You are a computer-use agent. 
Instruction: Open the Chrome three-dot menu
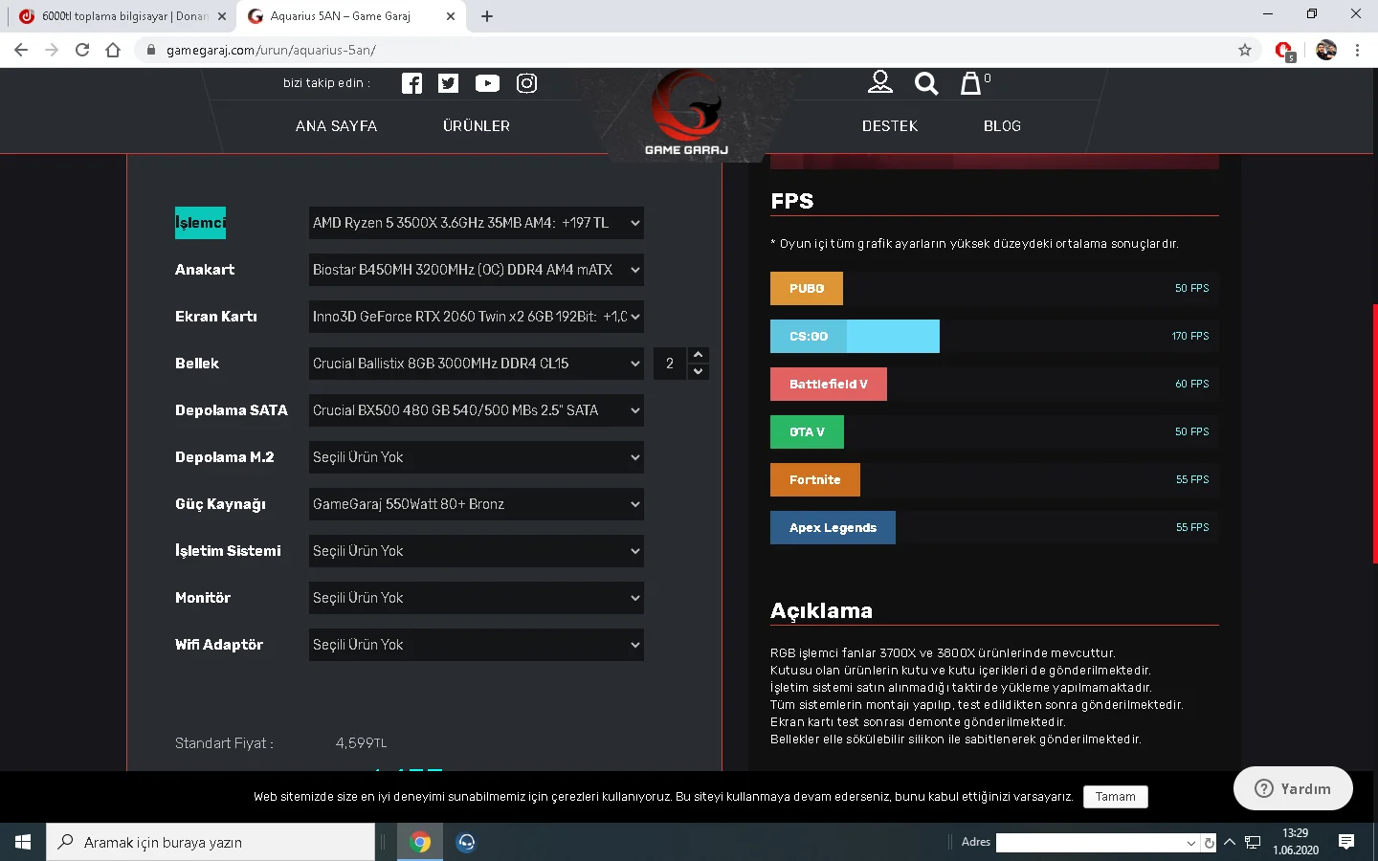tap(1357, 50)
